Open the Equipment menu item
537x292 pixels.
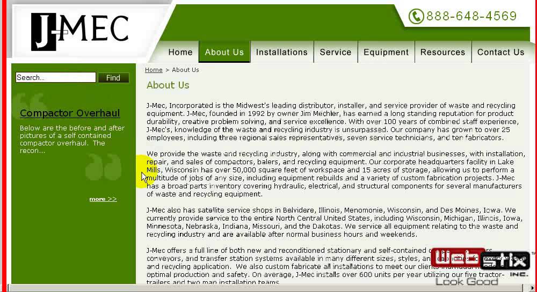[386, 52]
